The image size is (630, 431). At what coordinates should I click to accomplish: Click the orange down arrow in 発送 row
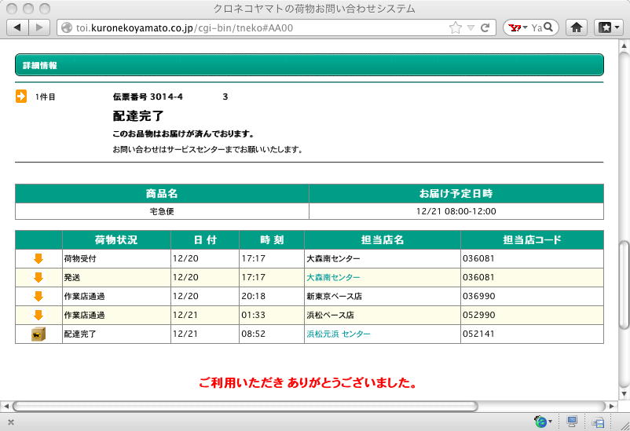tap(38, 277)
